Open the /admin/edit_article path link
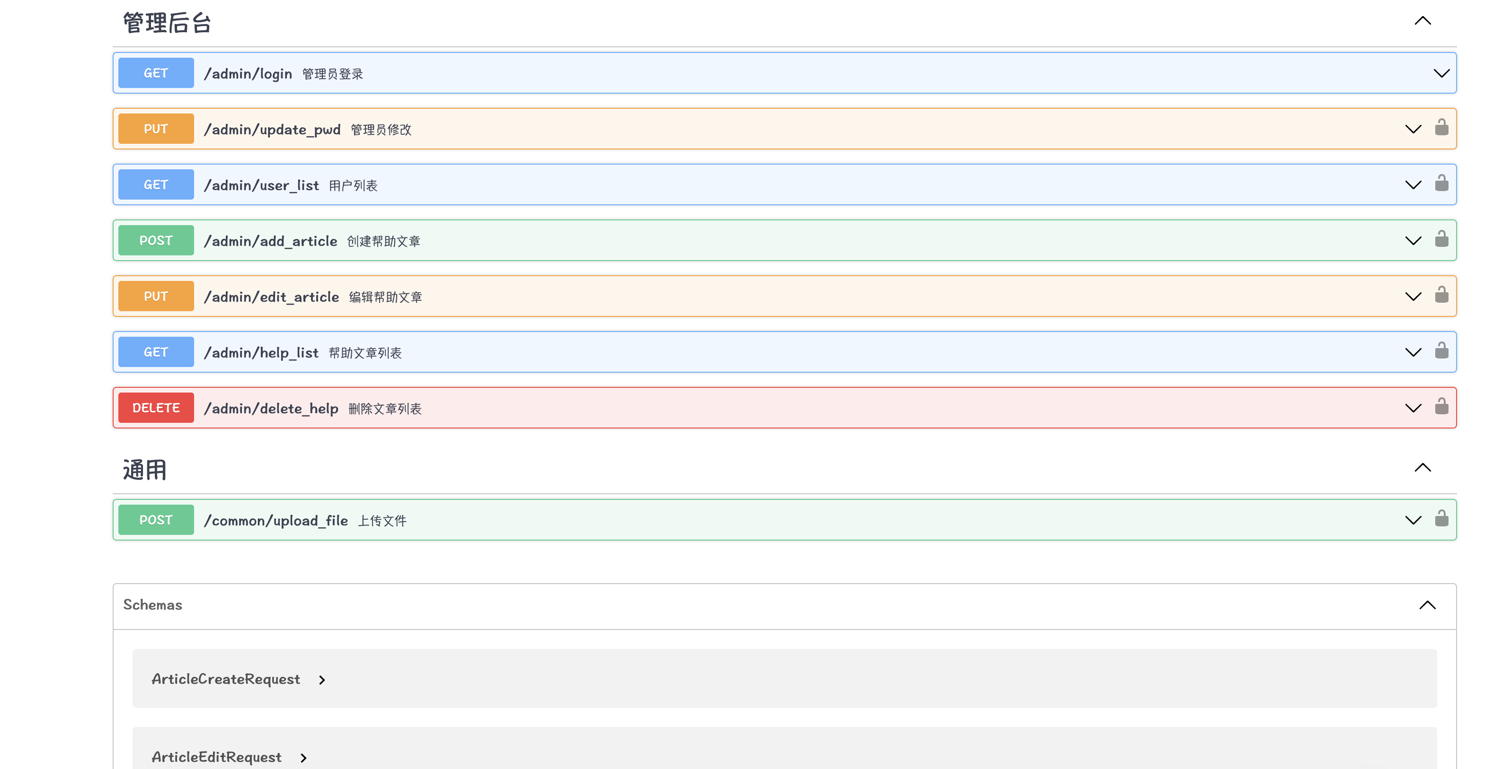This screenshot has height=769, width=1511. 271,297
